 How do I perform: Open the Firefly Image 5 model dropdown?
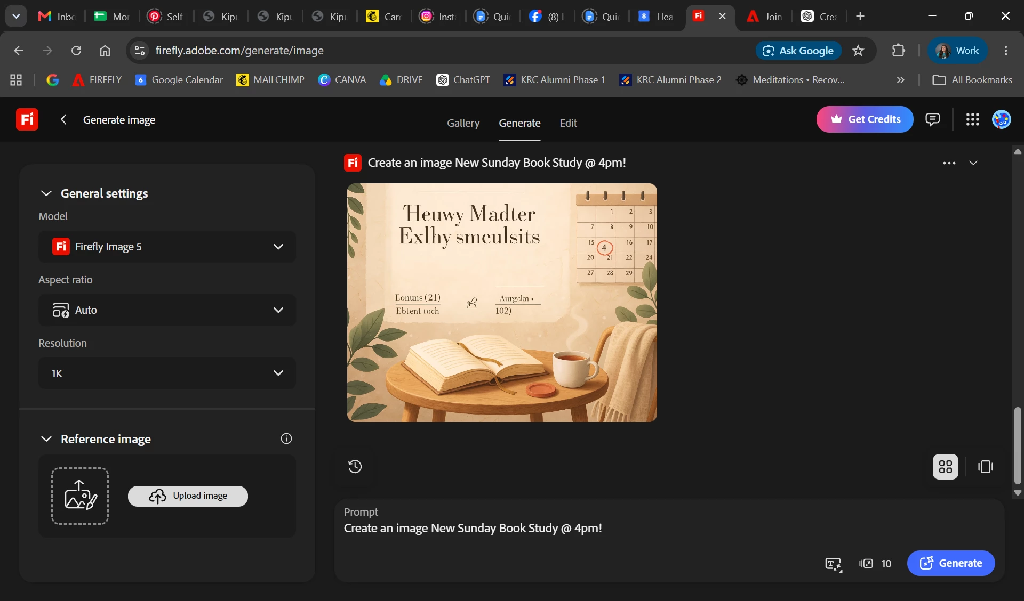167,247
